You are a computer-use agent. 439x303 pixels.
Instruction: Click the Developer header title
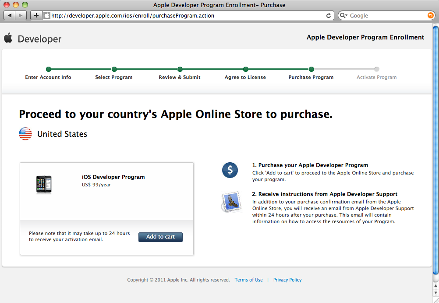[x=39, y=39]
